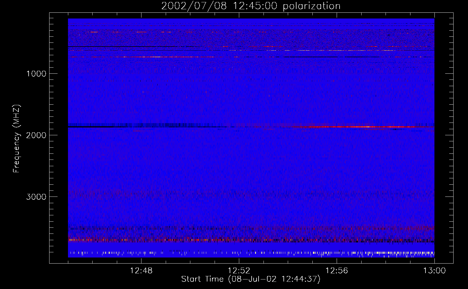The image size is (468, 289).
Task: Click the 12:56 time tick label
Action: 337,271
